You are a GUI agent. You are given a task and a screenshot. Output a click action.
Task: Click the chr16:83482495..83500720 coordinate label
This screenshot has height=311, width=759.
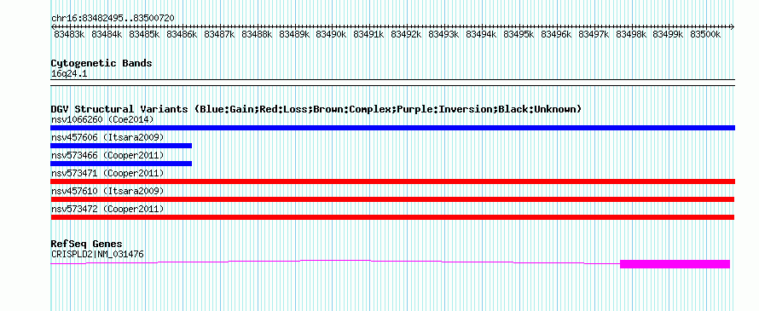[x=113, y=19]
